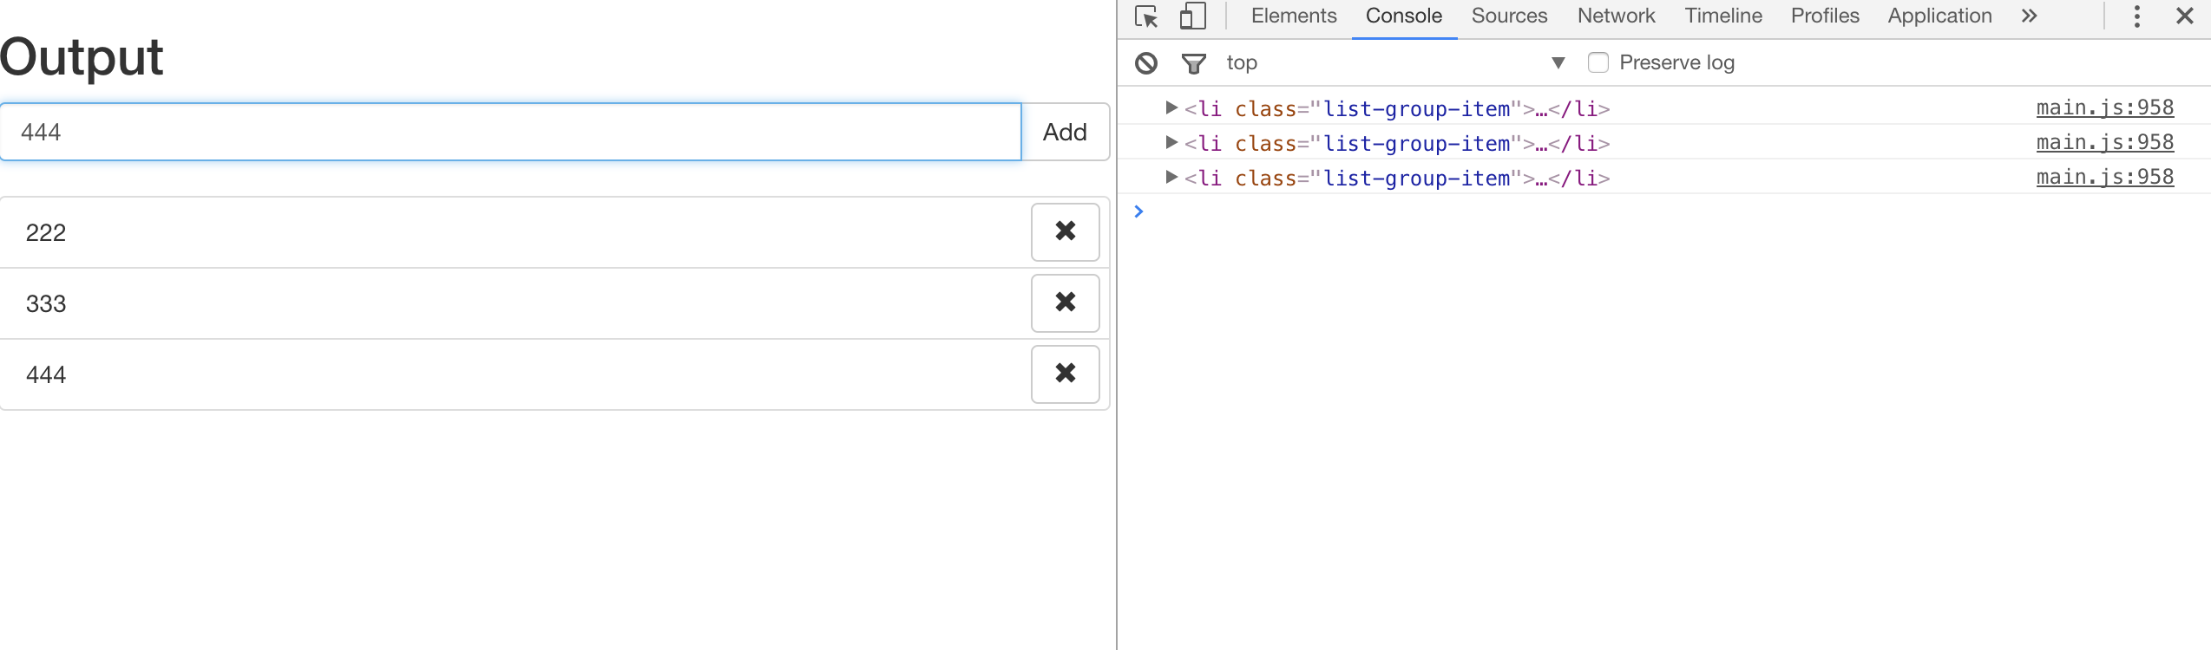Delete the 333 list item

click(1065, 303)
